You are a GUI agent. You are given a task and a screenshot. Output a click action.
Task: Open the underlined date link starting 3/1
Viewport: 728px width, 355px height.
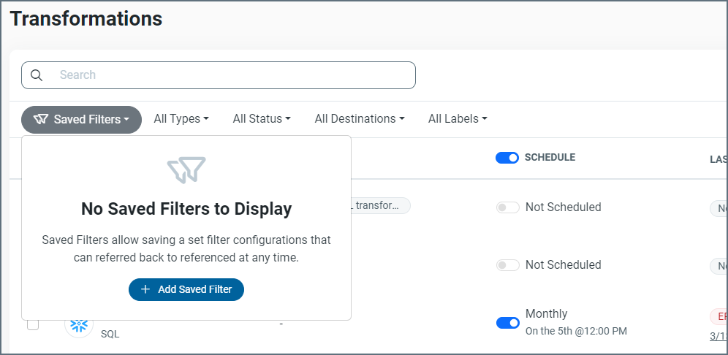click(x=718, y=336)
